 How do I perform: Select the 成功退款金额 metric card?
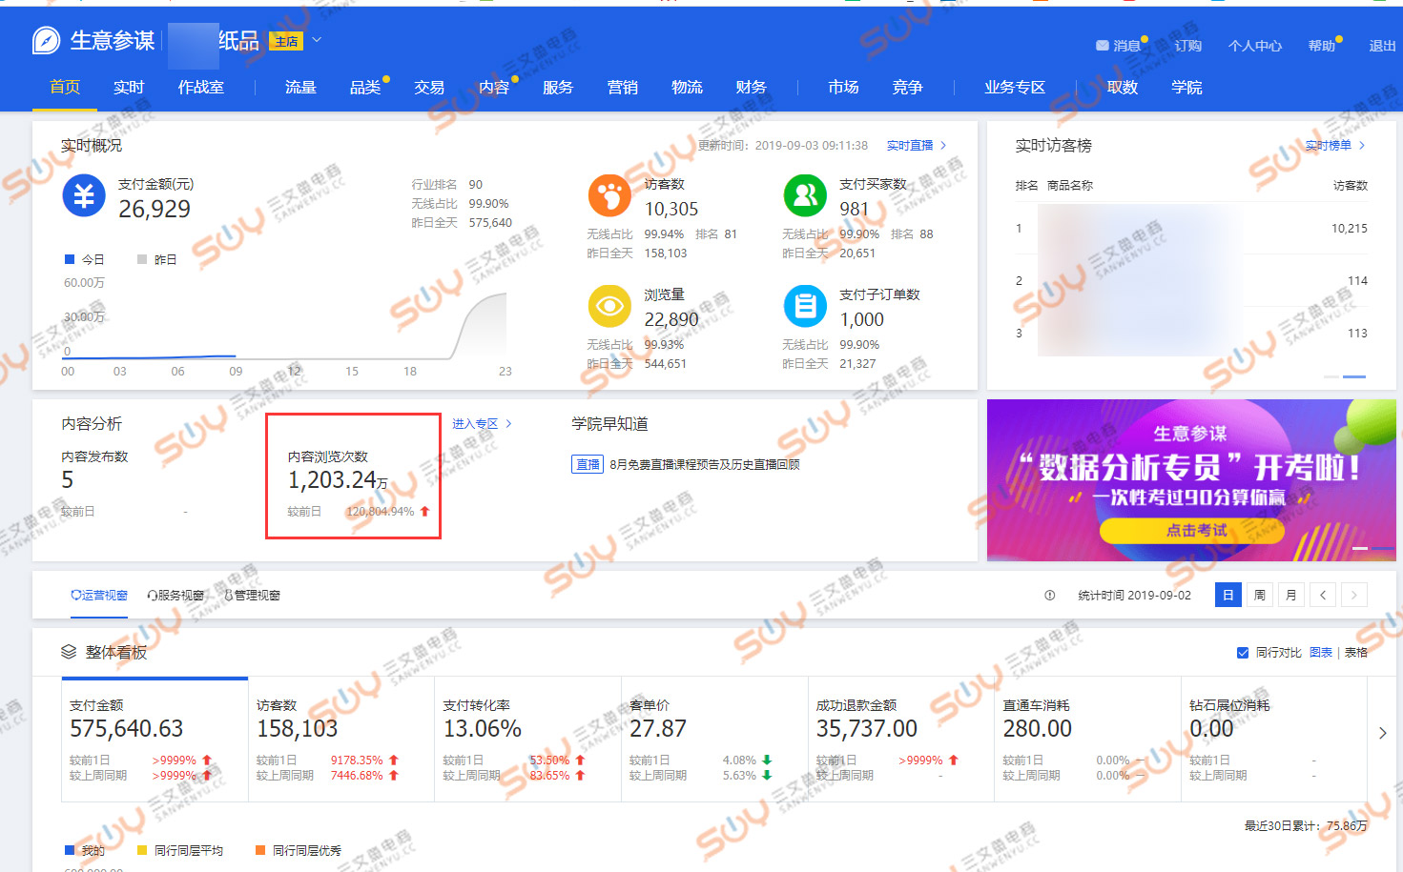pyautogui.click(x=900, y=740)
